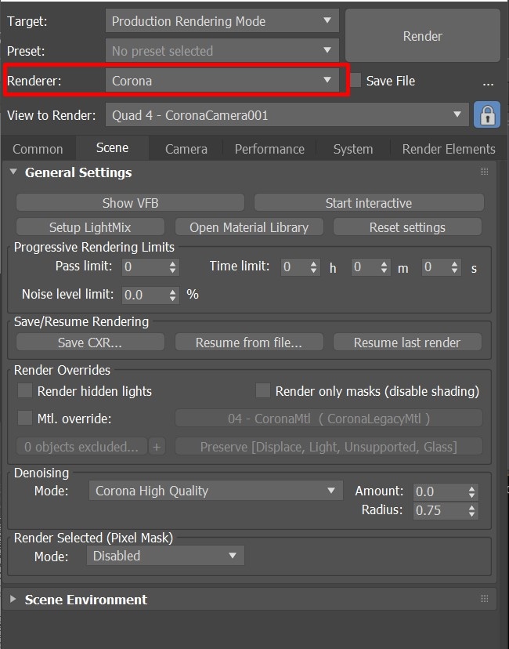Click the Noise level limit spinner arrows
Screen dimensions: 509x649
172,295
